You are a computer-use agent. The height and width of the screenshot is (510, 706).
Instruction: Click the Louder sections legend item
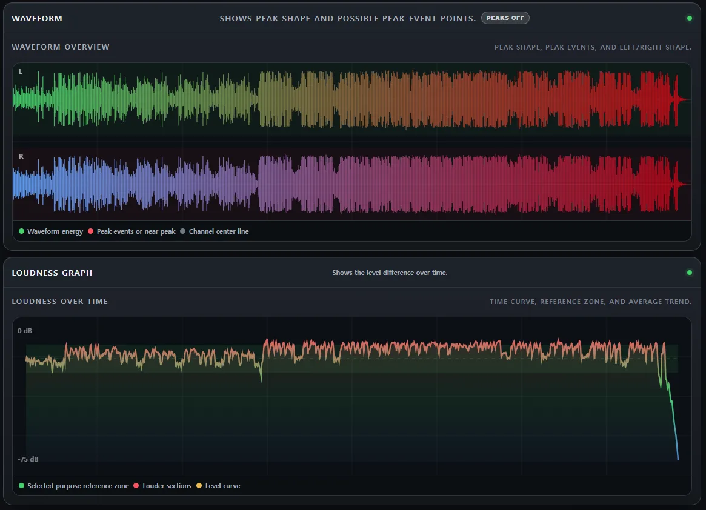[x=162, y=486]
